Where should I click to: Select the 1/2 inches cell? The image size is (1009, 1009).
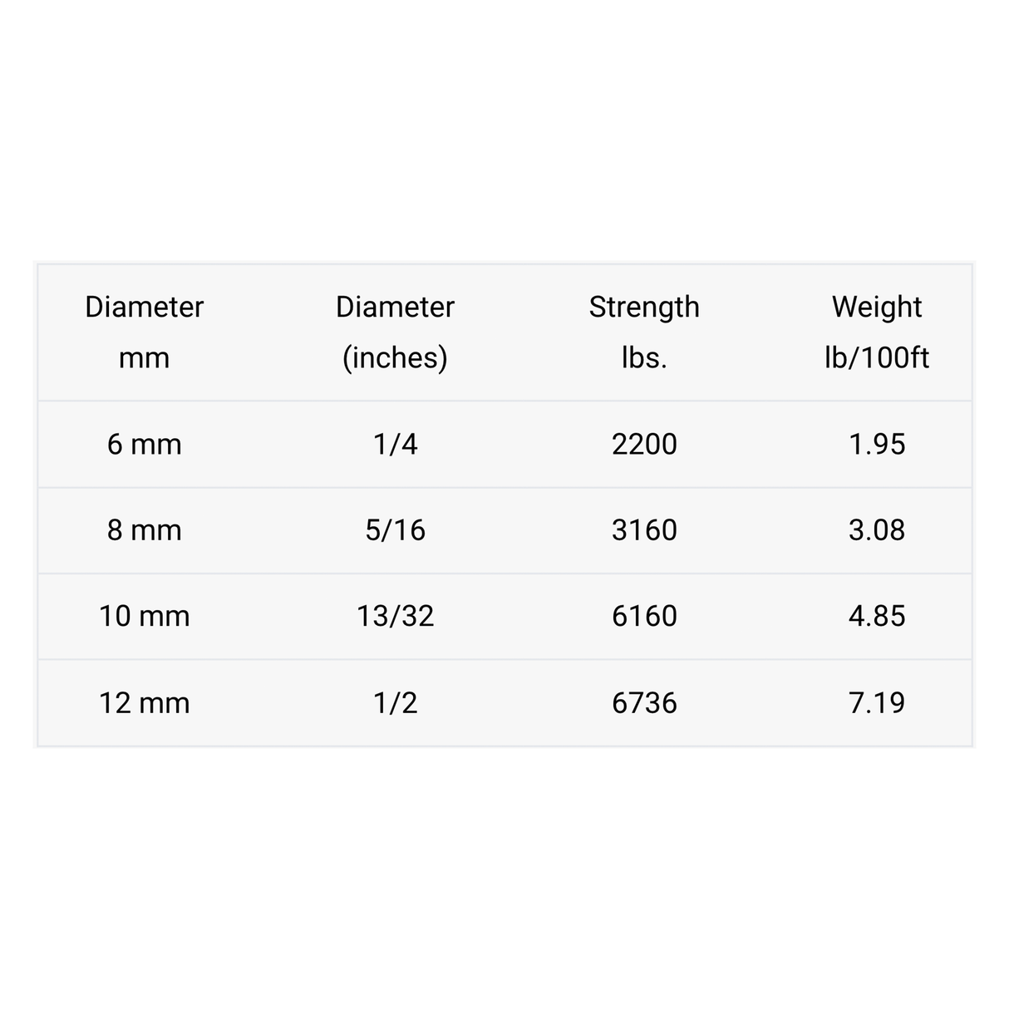[x=395, y=703]
